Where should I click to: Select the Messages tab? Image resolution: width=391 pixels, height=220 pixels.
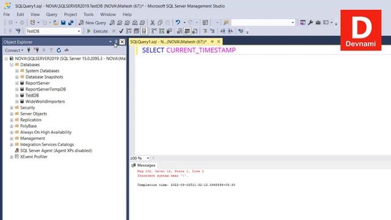pyautogui.click(x=144, y=166)
